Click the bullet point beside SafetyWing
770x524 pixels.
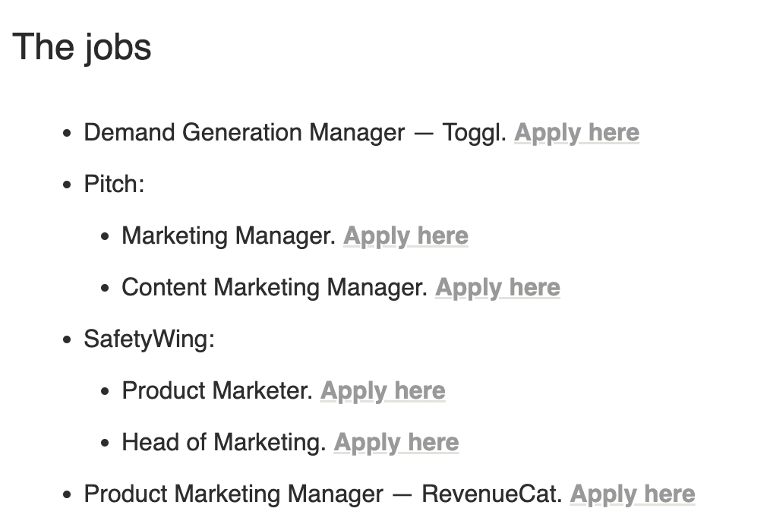[x=68, y=340]
